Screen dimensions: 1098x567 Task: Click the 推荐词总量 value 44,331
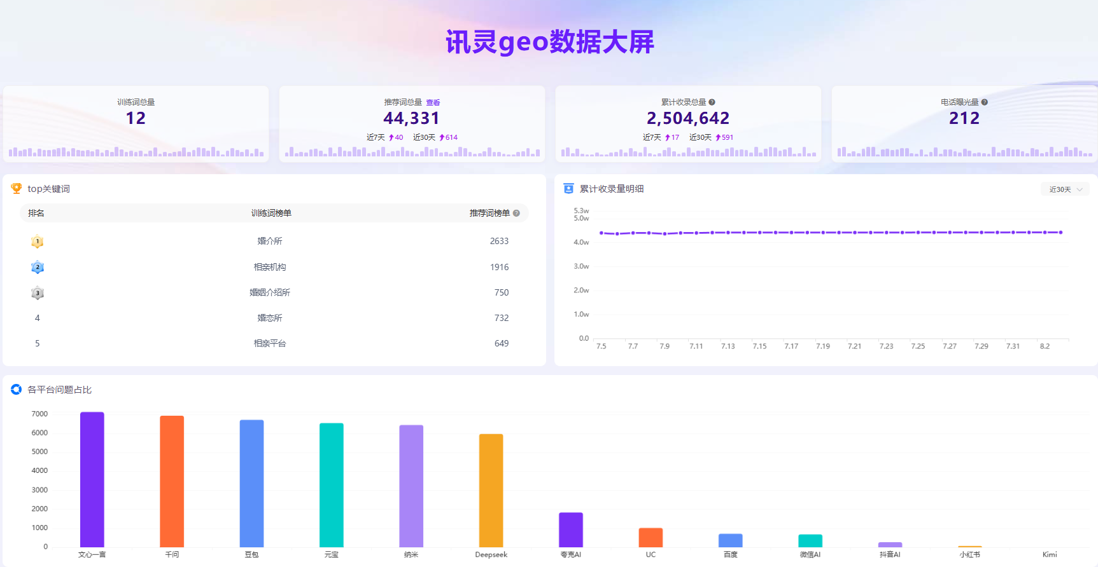pos(412,118)
